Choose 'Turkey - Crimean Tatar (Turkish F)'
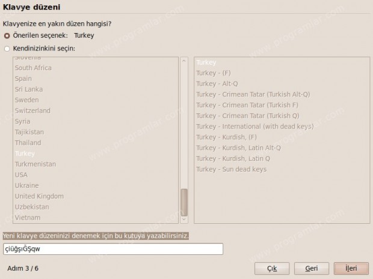 point(247,105)
